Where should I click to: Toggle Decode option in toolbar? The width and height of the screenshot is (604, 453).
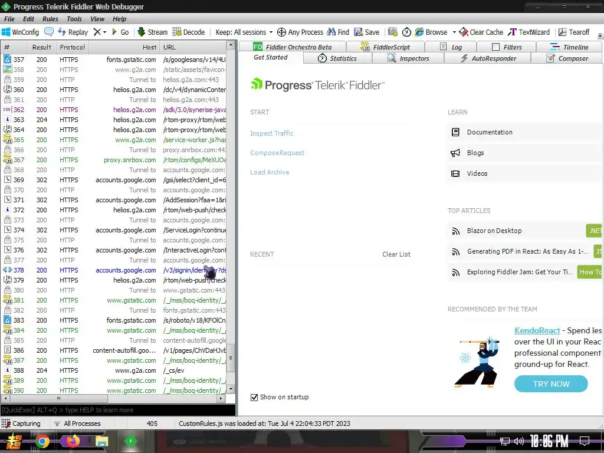point(188,32)
